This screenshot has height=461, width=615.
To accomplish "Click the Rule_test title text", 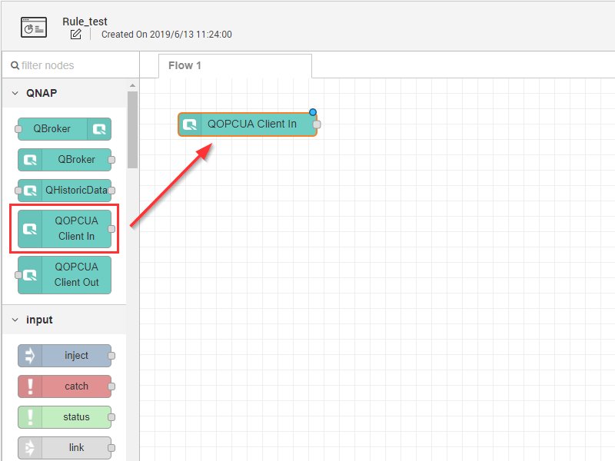I will click(85, 22).
